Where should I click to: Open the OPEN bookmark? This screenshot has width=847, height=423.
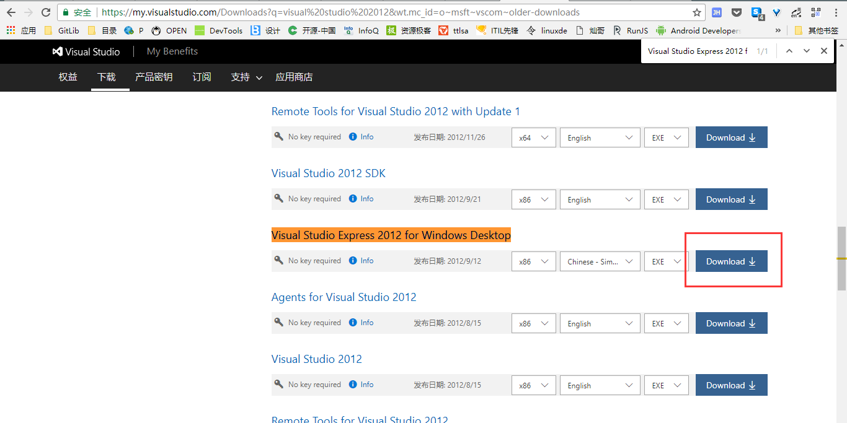pos(169,30)
